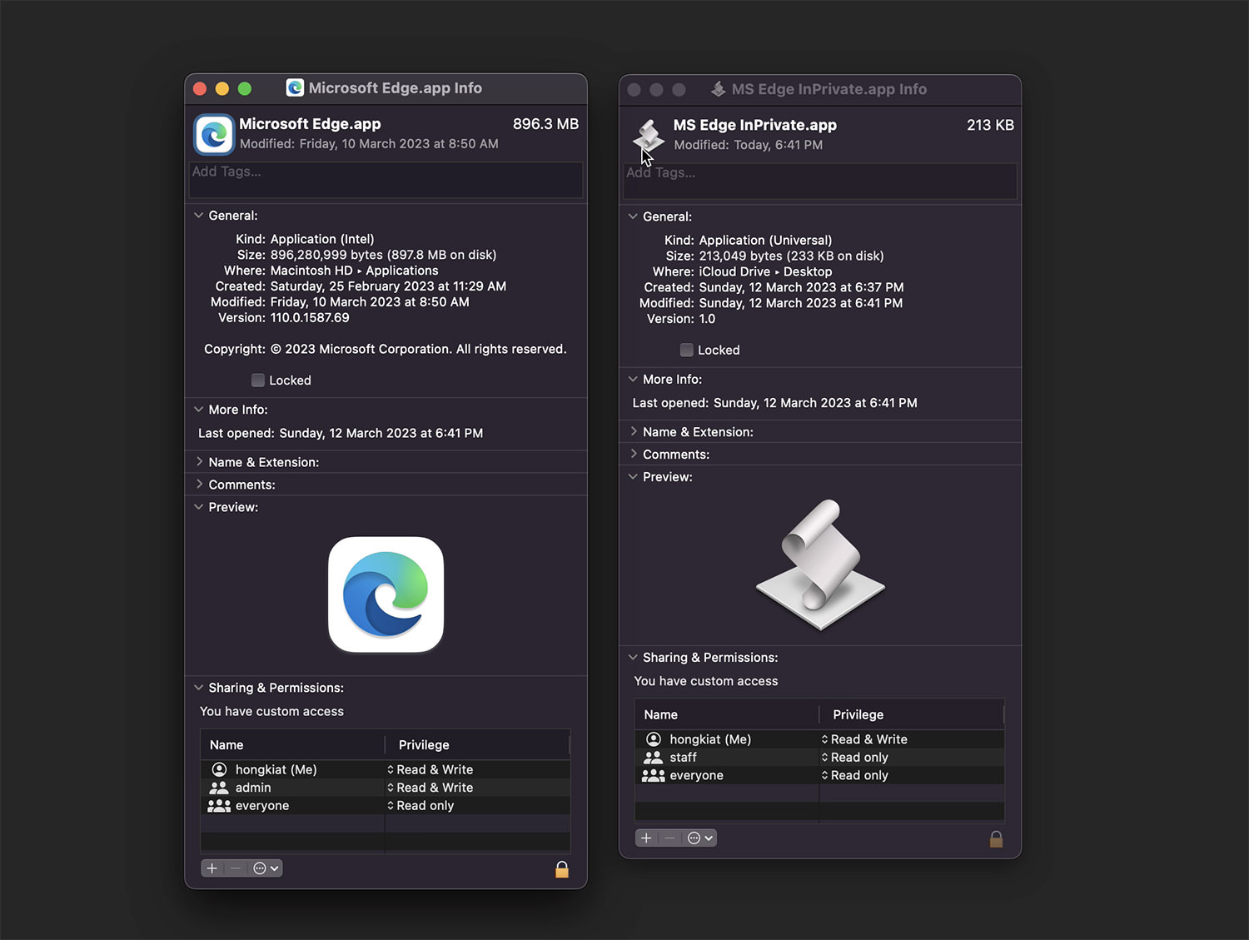Toggle Locked checkbox in MS Edge InPrivate window
The height and width of the screenshot is (940, 1249).
(687, 351)
